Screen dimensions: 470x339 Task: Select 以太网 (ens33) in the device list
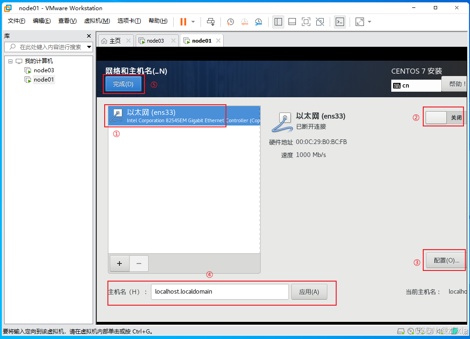(184, 115)
